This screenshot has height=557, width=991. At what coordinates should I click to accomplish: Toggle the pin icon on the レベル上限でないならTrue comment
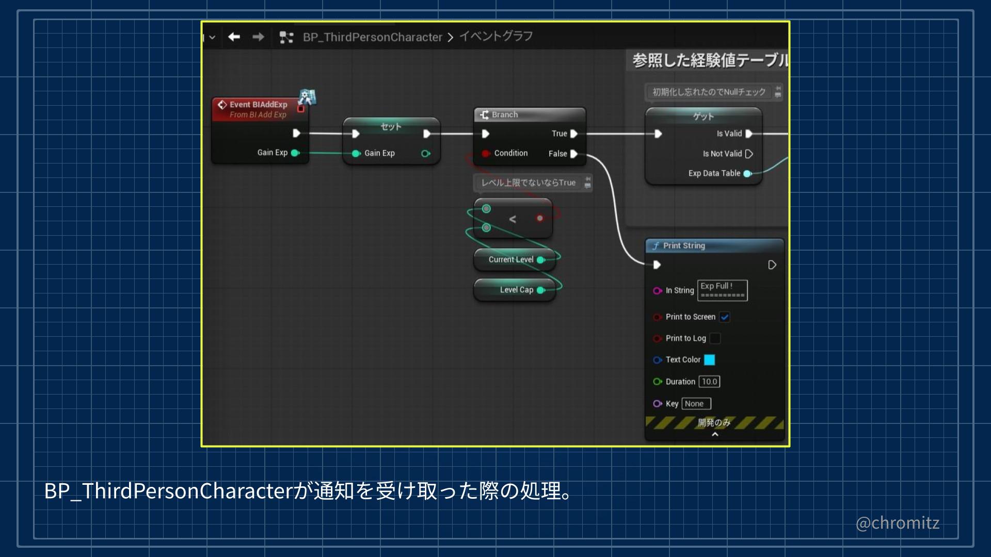click(x=588, y=179)
